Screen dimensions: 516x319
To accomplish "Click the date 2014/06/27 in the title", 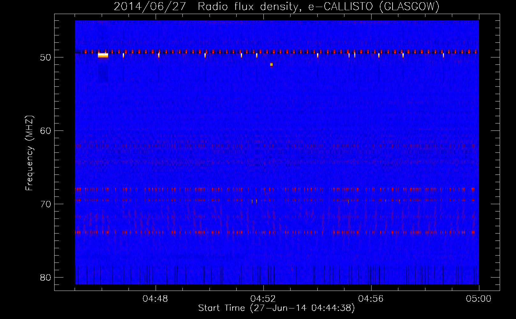I will (x=150, y=6).
